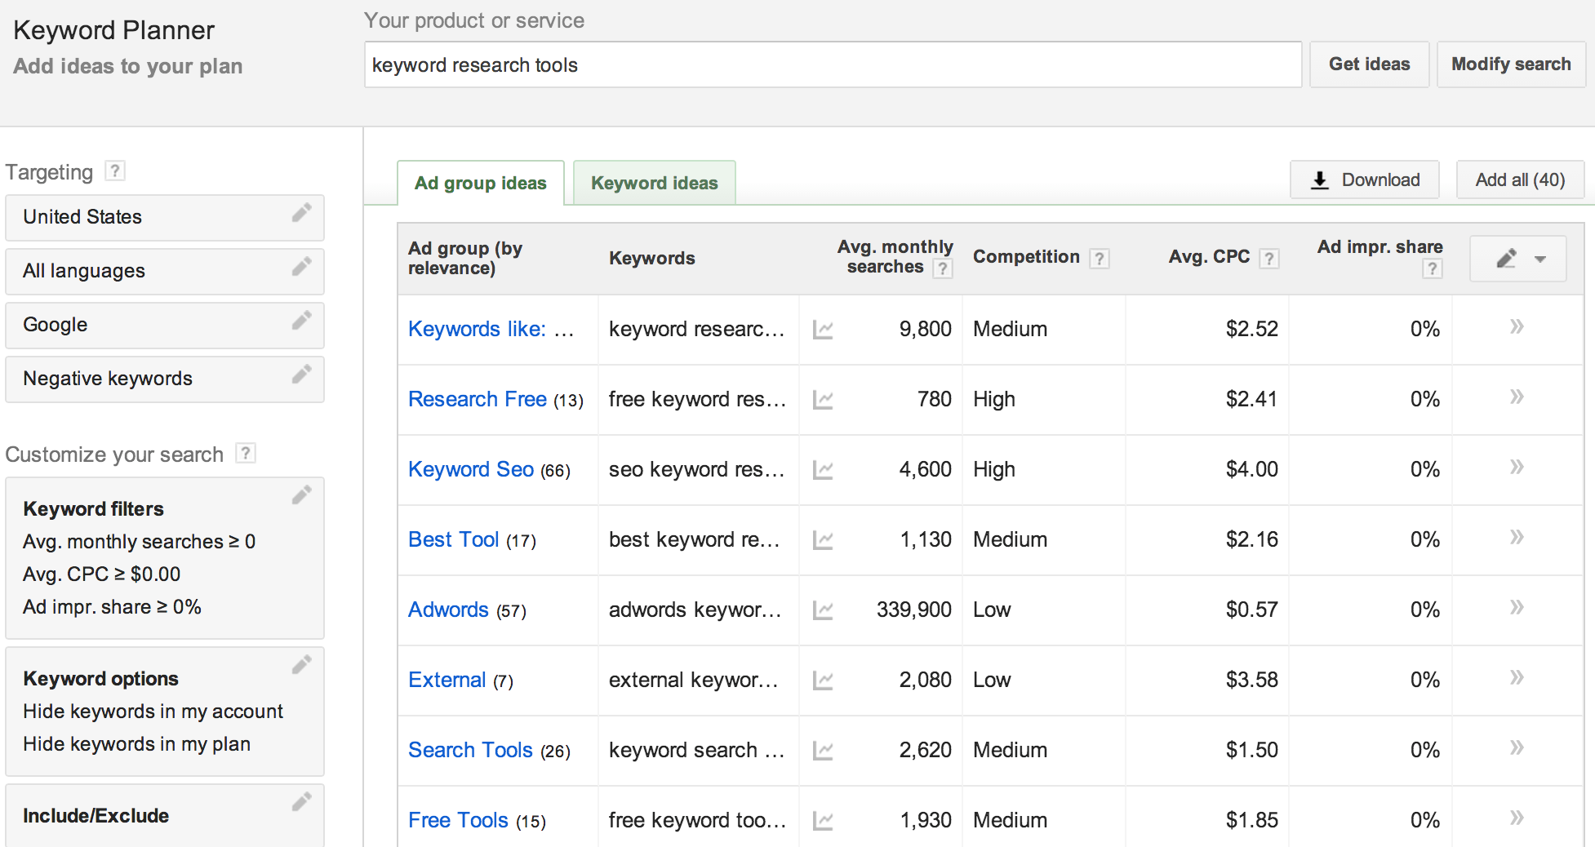This screenshot has height=847, width=1595.
Task: Click Add all (40) button
Action: point(1520,180)
